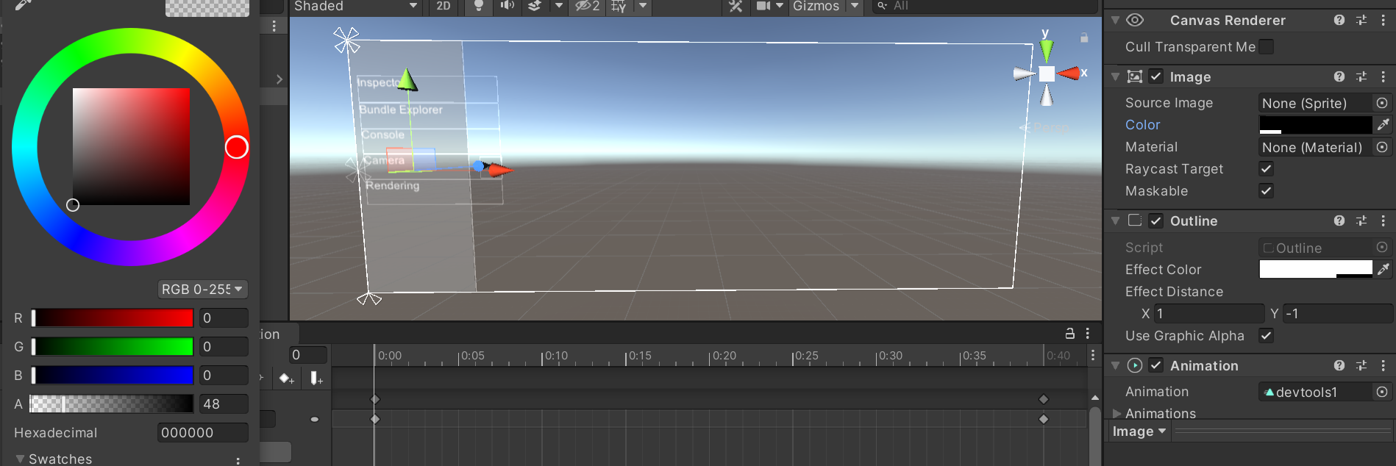Viewport: 1396px width, 466px height.
Task: Expand the Animations array foldout
Action: [x=1117, y=414]
